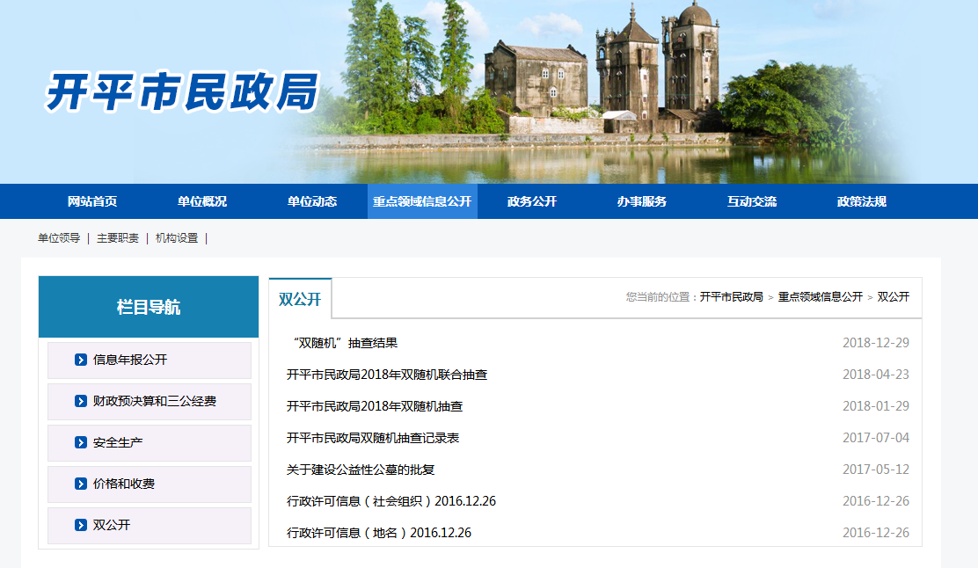Switch to the 双公开 tab
Viewport: 978px width, 568px height.
coord(299,297)
